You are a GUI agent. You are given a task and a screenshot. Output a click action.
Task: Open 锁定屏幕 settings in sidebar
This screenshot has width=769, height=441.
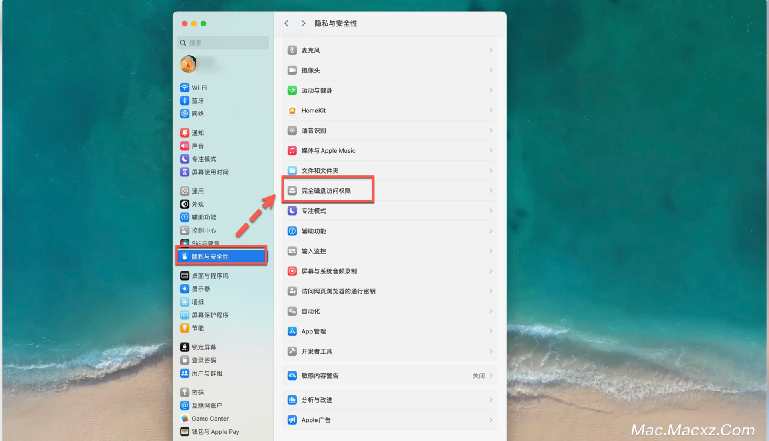click(x=203, y=347)
